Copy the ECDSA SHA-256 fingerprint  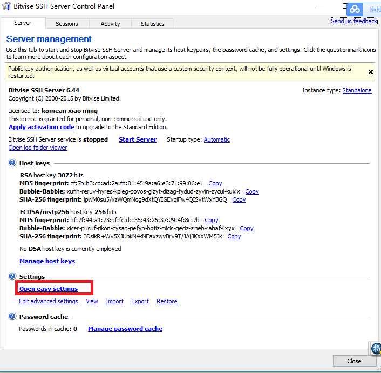[x=234, y=236]
